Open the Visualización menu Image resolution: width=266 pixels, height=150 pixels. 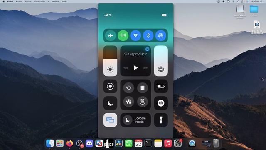point(39,2)
